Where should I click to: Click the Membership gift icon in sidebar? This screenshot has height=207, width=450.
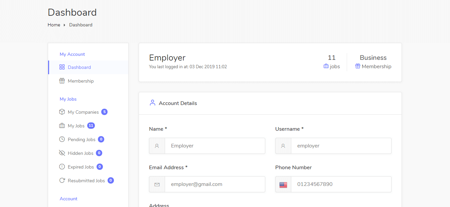point(62,81)
